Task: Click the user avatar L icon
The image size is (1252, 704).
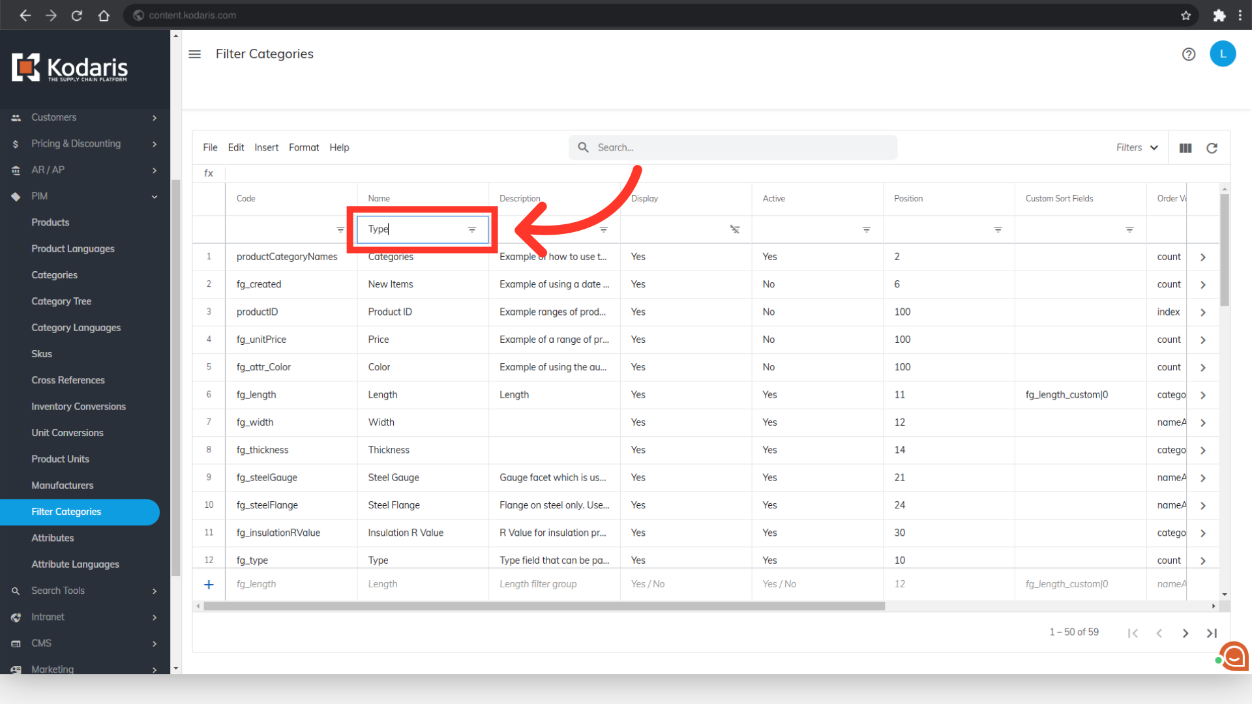Action: [x=1222, y=54]
